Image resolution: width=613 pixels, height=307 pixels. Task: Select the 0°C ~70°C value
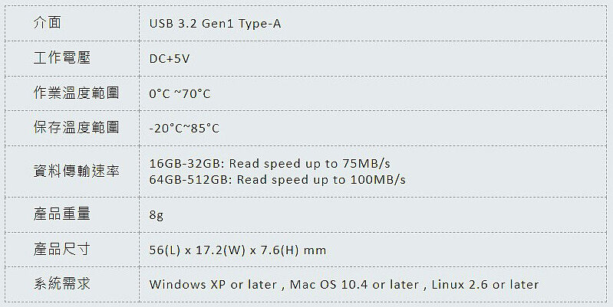[180, 94]
